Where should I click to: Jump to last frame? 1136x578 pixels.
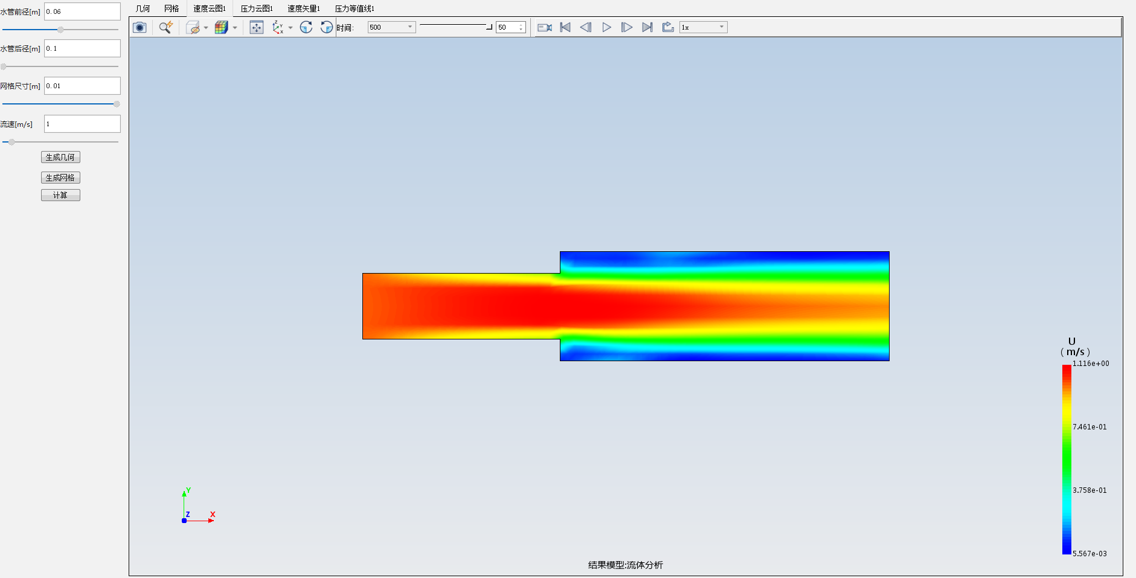coord(647,27)
